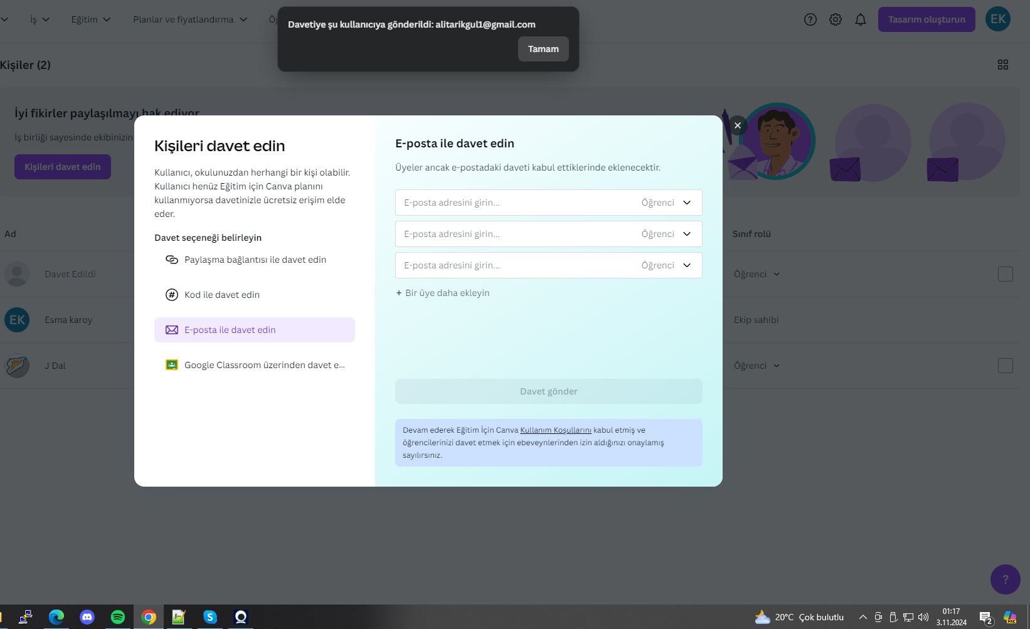Click the Google Classroom icon
The image size is (1030, 629).
pos(171,365)
